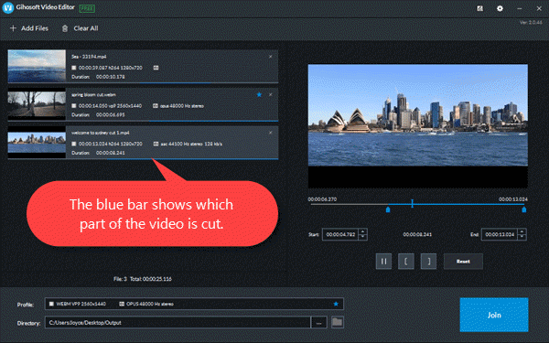Click the video stream icon of spring bloom cut.webm

pos(74,106)
